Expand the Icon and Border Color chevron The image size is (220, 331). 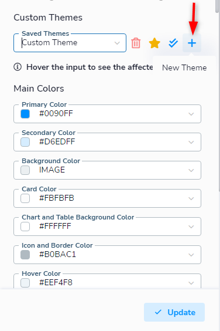[x=191, y=255]
